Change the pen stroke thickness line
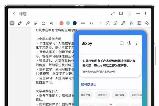This screenshot has height=106, width=159. click(83, 23)
